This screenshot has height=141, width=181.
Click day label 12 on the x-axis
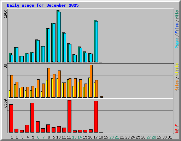click(x=69, y=137)
